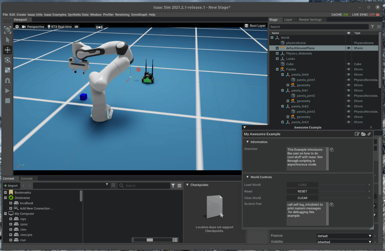The width and height of the screenshot is (385, 251).
Task: Toggle visibility of panda_link0
Action: (349, 75)
